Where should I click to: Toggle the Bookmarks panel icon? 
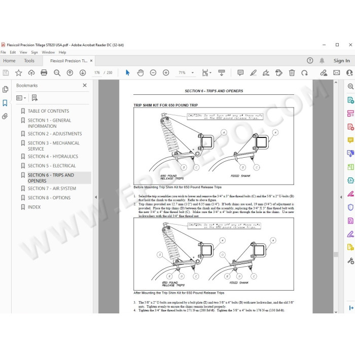5,103
